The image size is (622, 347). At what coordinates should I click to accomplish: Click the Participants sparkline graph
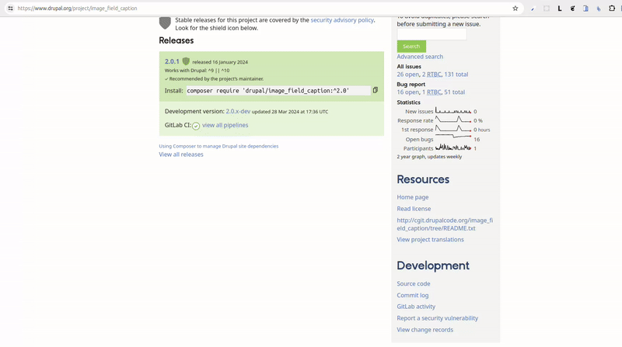453,147
